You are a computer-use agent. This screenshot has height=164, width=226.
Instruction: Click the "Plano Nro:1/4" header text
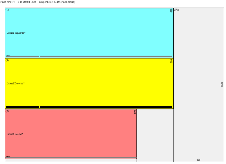pos(8,2)
